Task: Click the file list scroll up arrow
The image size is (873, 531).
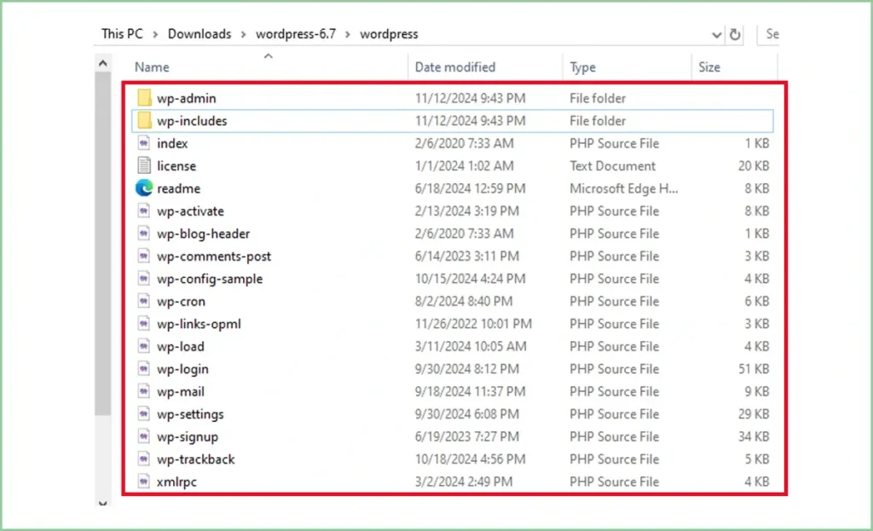Action: 103,63
